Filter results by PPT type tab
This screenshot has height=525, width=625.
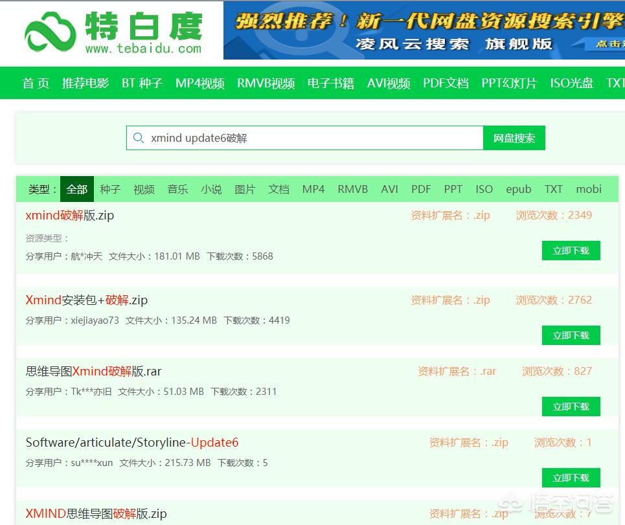(x=453, y=189)
